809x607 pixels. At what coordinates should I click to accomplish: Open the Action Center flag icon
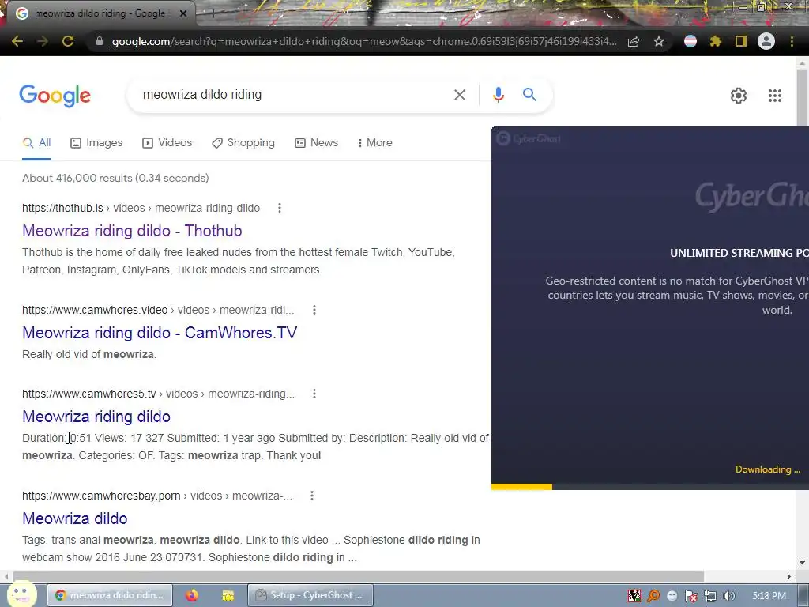pos(690,596)
